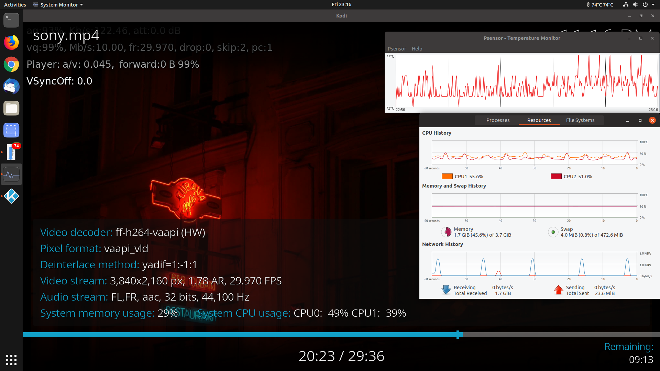Viewport: 660px width, 371px height.
Task: Click the 'Player: a/v: 0.045' debug line
Action: 113,64
